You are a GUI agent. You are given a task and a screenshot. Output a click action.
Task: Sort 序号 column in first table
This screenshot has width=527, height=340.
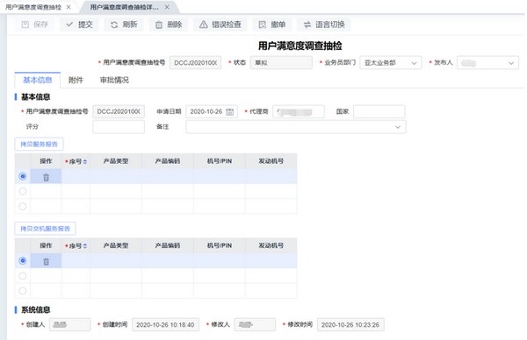(85, 161)
